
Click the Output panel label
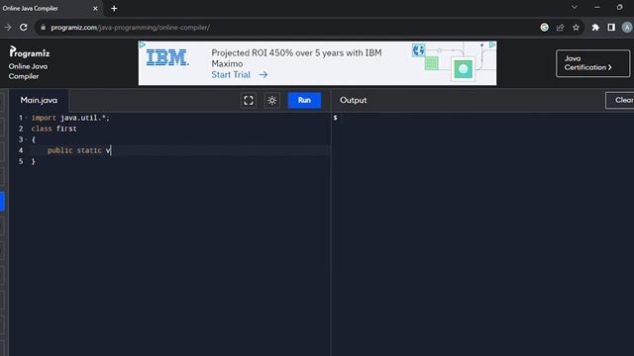click(353, 100)
